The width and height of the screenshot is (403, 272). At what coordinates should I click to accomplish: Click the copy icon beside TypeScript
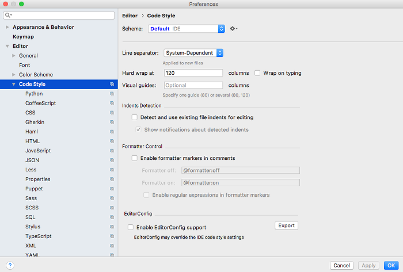pos(112,236)
